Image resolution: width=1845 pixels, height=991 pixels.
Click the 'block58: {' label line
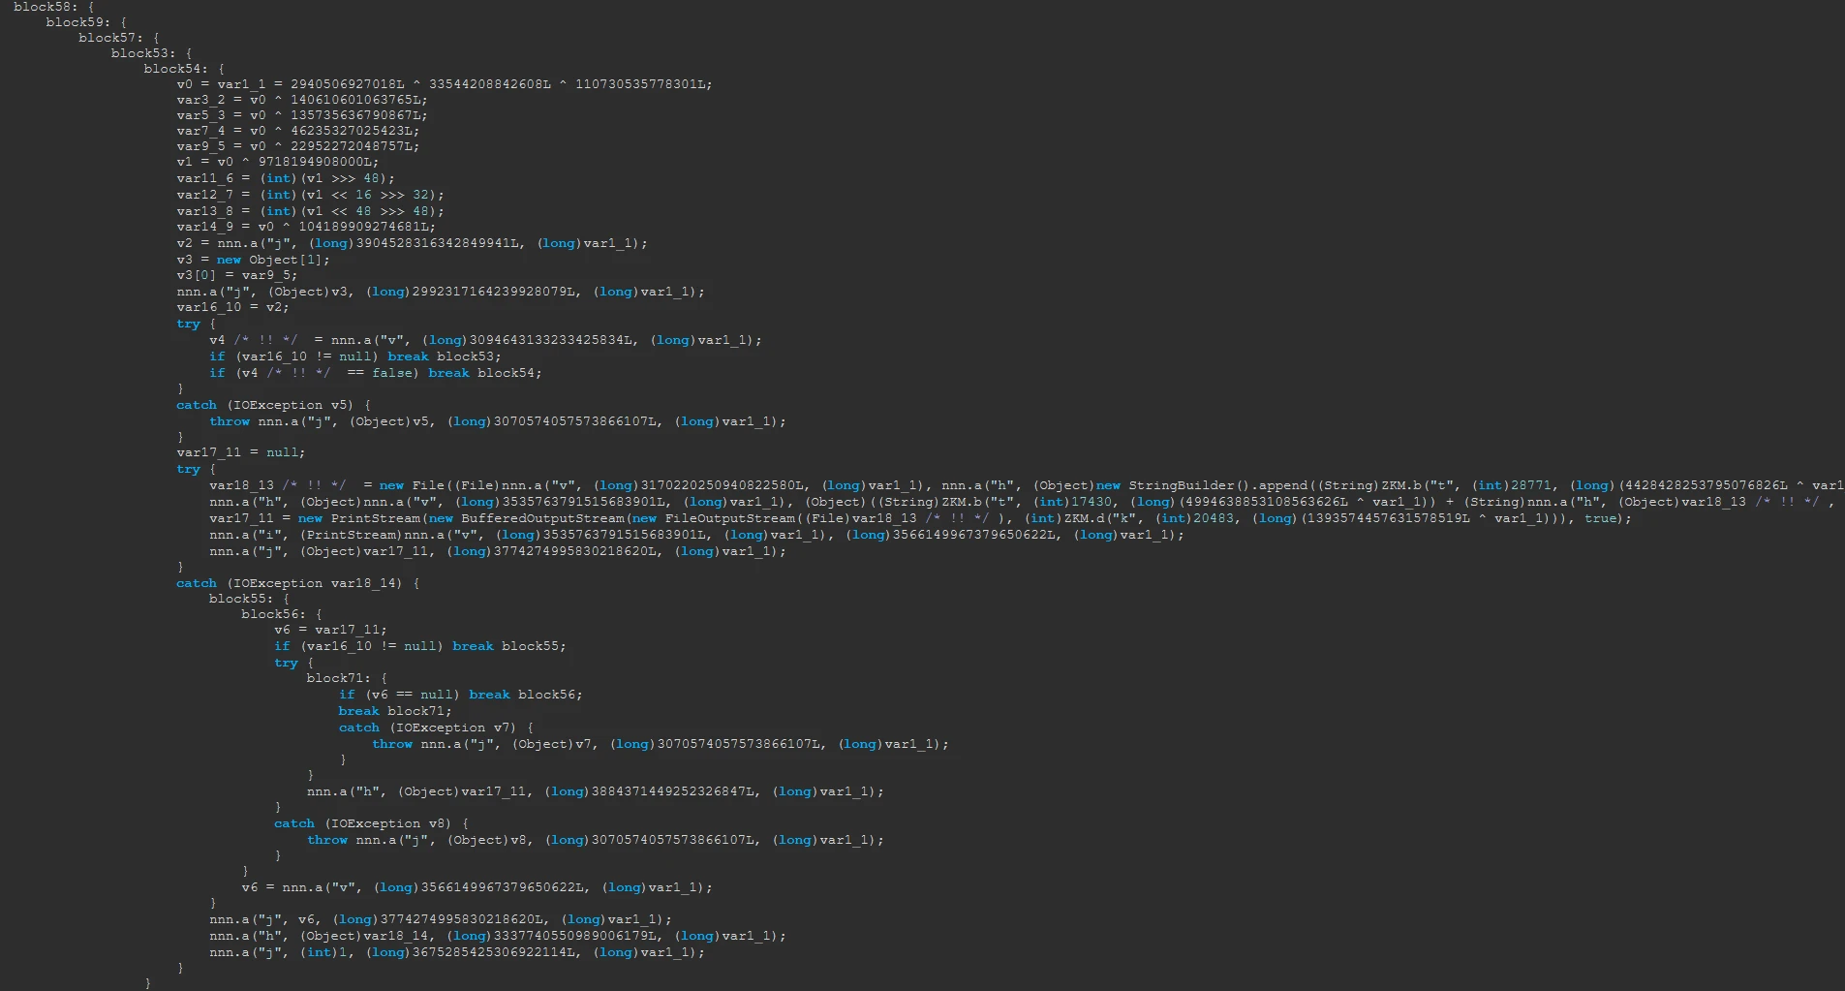coord(53,7)
